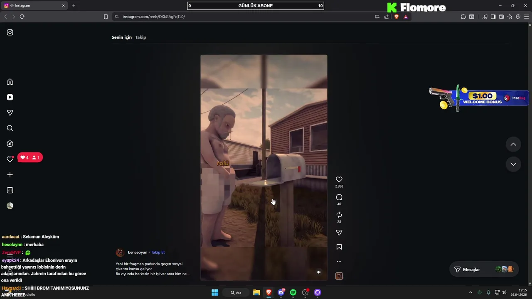Screen dimensions: 532x299
Task: Open the benceoyun avatar
Action: click(120, 252)
